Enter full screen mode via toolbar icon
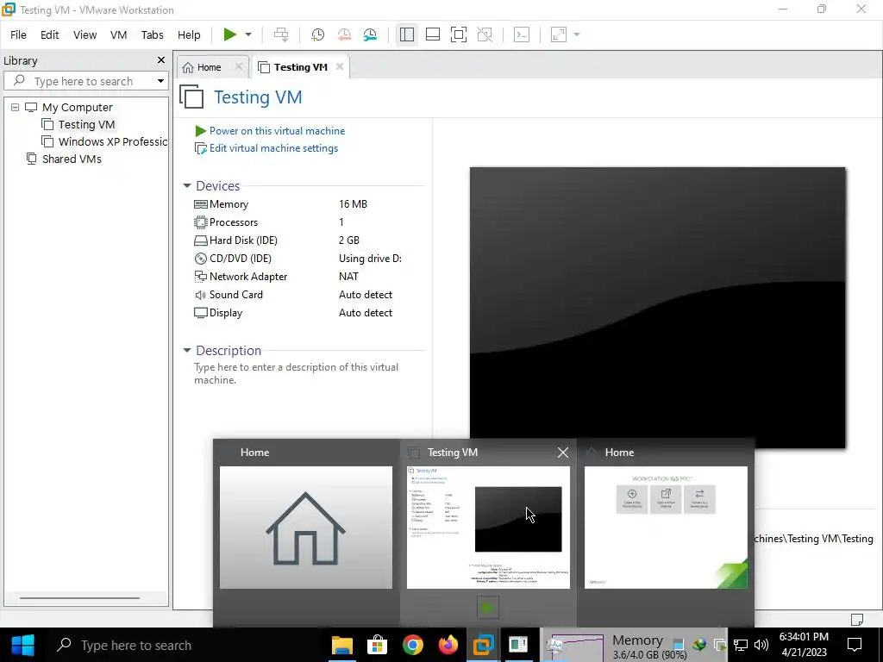 click(x=459, y=34)
